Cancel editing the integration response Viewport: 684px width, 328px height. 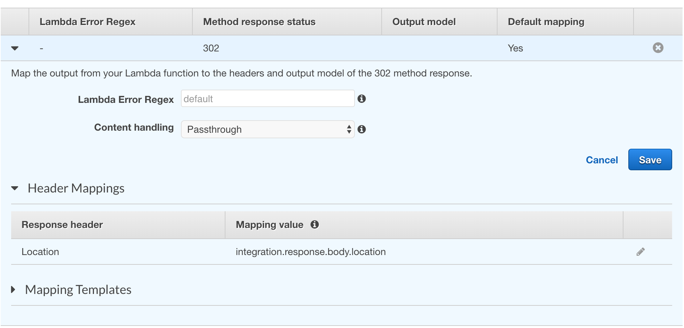pyautogui.click(x=602, y=159)
